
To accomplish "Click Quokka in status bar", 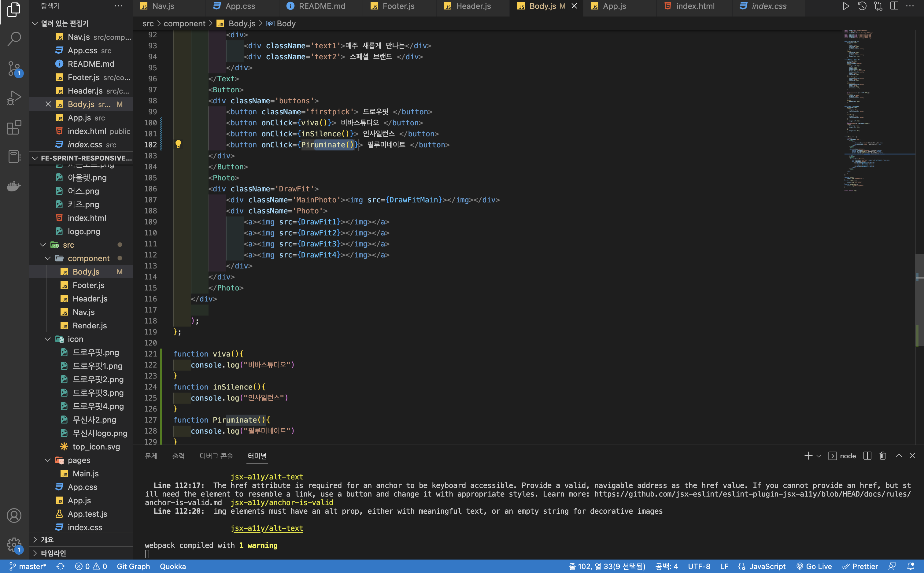I will (173, 566).
